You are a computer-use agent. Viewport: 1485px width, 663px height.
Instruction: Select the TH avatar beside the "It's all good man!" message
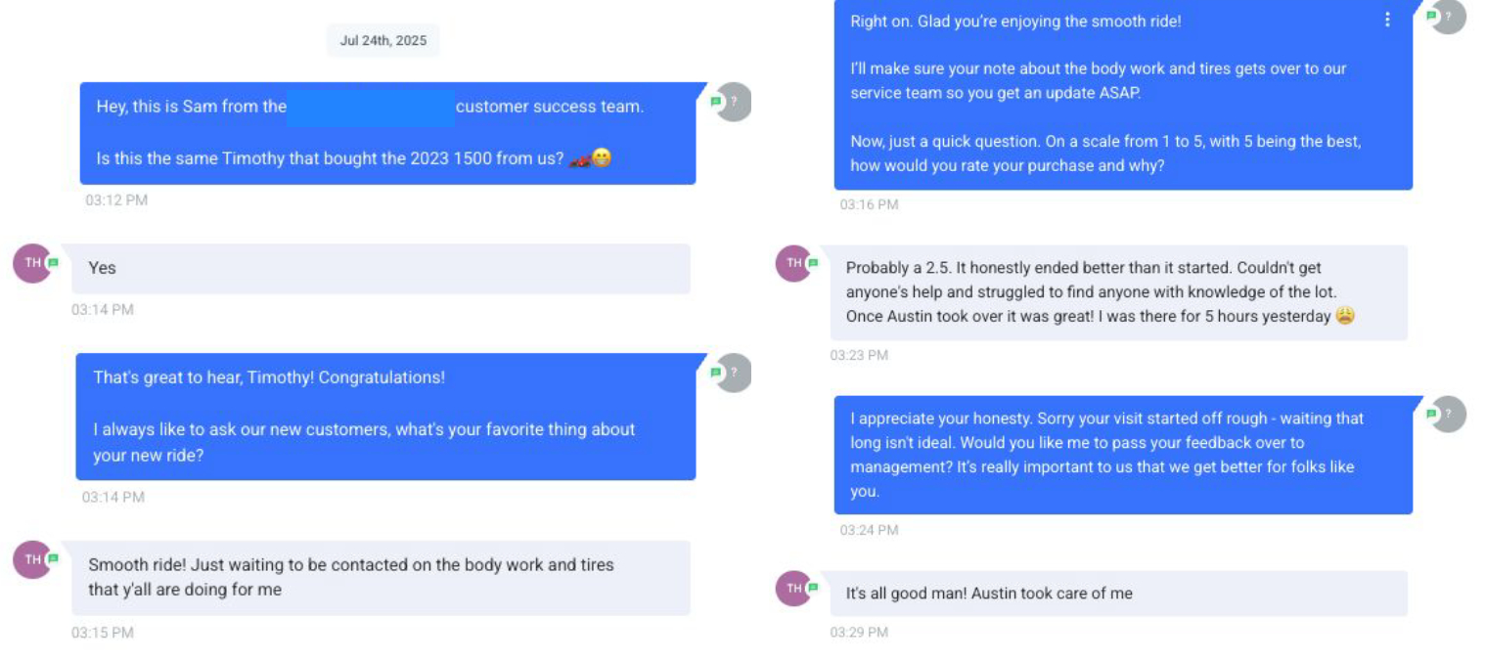(793, 589)
